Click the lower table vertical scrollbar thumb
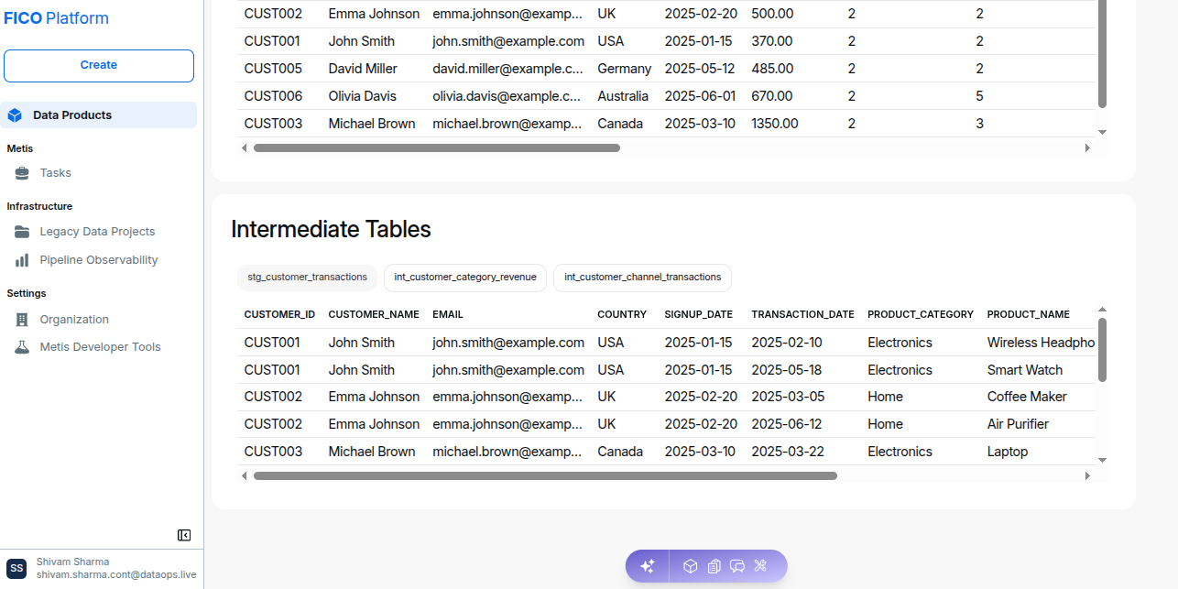This screenshot has width=1178, height=589. [1102, 349]
